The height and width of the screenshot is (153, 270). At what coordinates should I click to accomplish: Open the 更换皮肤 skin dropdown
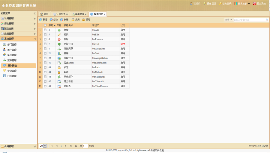(242, 4)
